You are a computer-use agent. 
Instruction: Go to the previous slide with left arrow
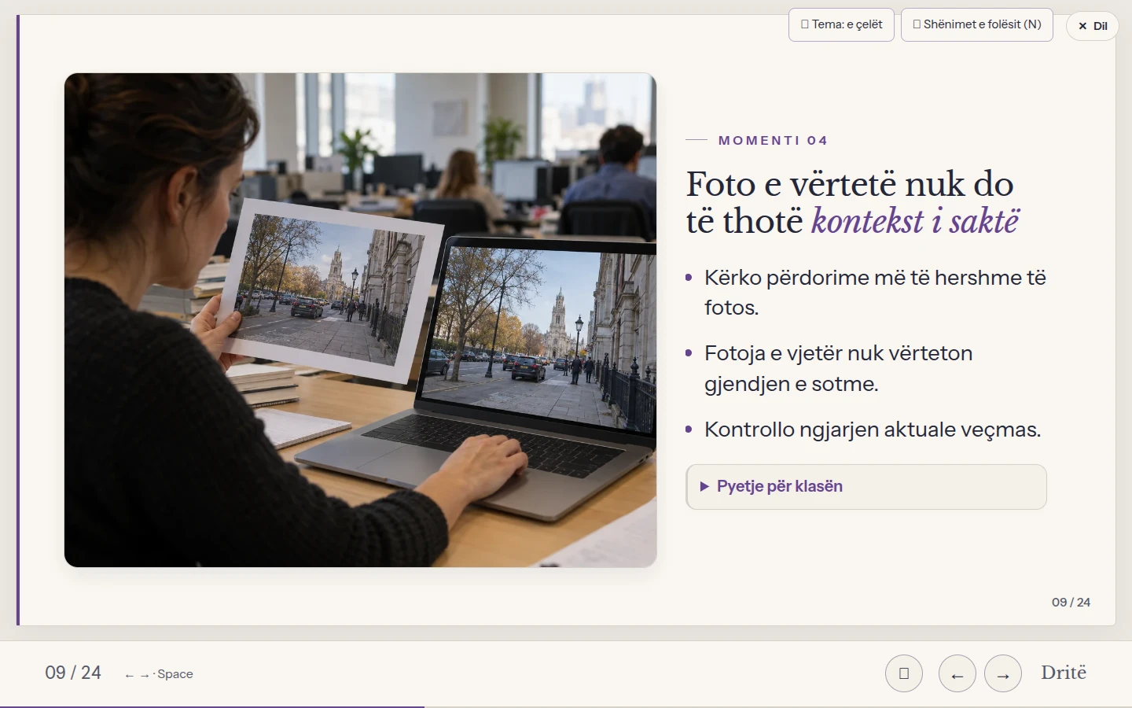click(x=957, y=674)
